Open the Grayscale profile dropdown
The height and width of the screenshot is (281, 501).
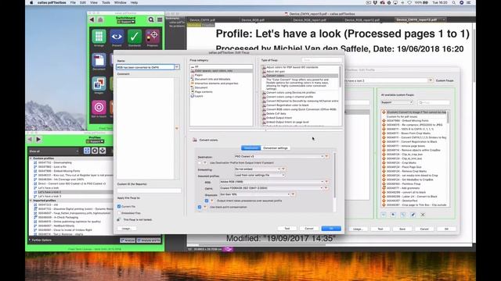tap(254, 194)
